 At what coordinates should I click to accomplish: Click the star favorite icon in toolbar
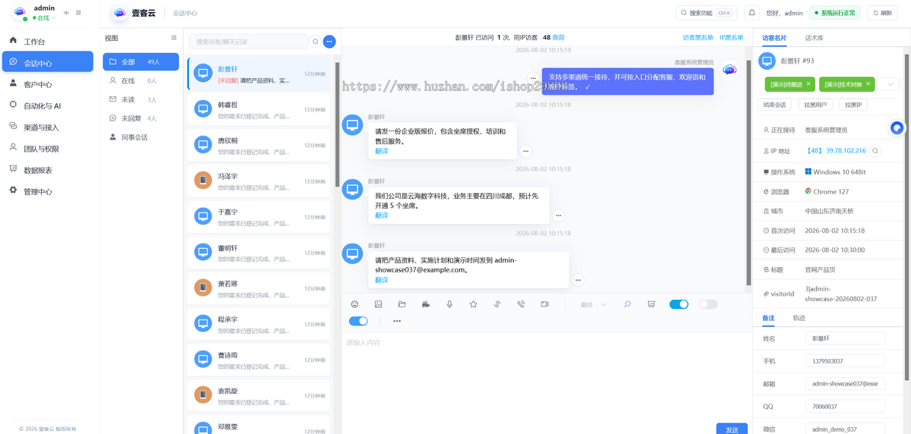click(x=473, y=304)
